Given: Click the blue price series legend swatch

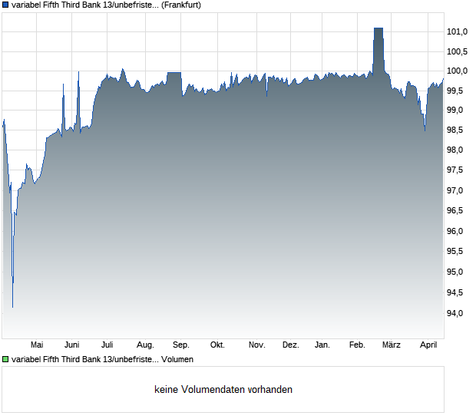Looking at the screenshot, I should pos(5,5).
